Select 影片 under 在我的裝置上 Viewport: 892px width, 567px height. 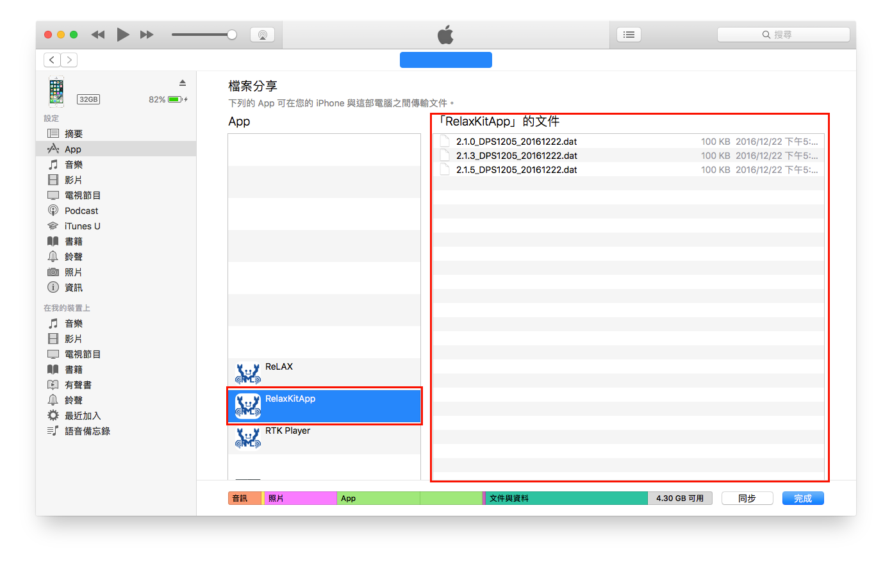[116, 338]
